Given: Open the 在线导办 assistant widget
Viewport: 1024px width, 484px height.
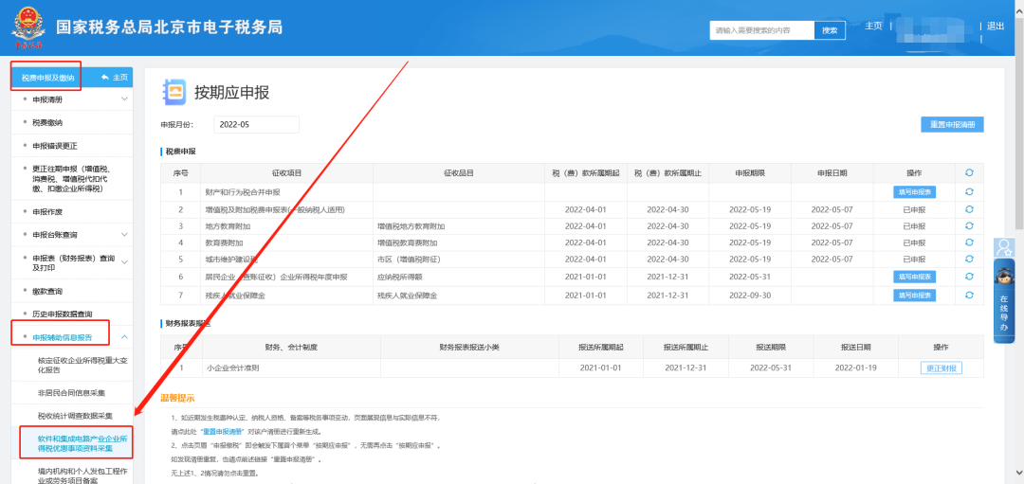Looking at the screenshot, I should [x=1004, y=300].
